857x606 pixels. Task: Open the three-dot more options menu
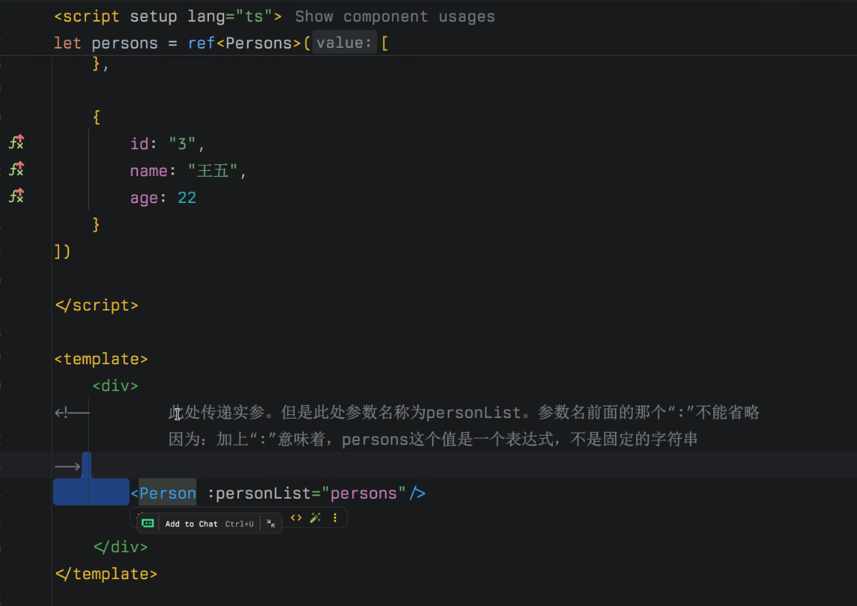[x=335, y=517]
